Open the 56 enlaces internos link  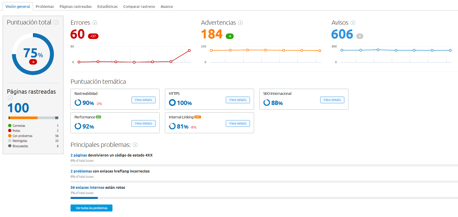pyautogui.click(x=87, y=188)
